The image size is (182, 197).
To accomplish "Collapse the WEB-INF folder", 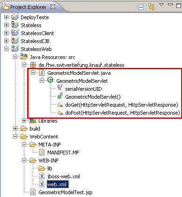I will coord(24,160).
